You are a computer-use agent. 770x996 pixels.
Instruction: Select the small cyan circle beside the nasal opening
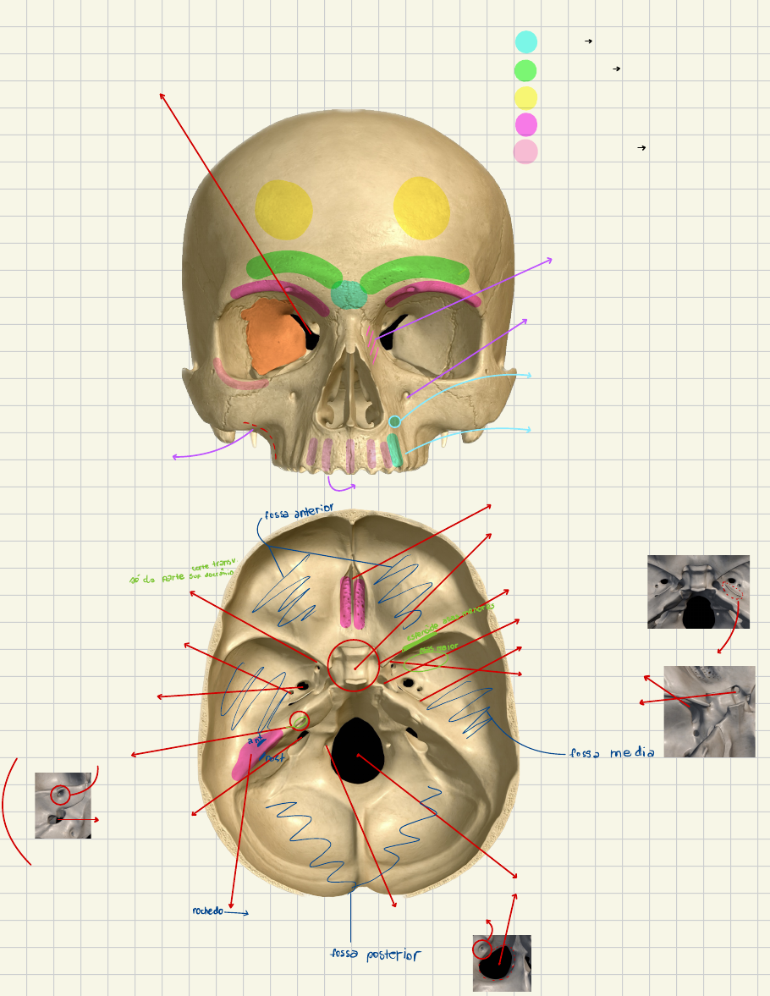394,421
